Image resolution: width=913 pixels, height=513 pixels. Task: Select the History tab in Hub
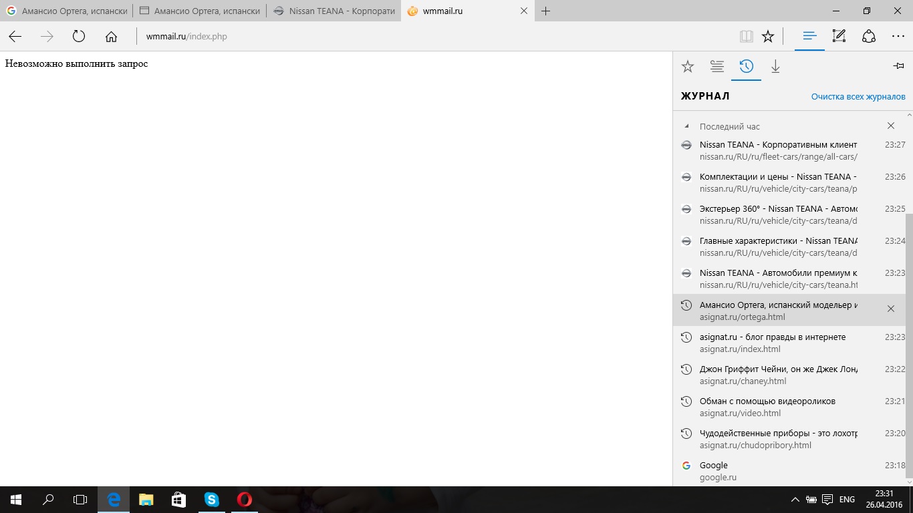point(747,67)
